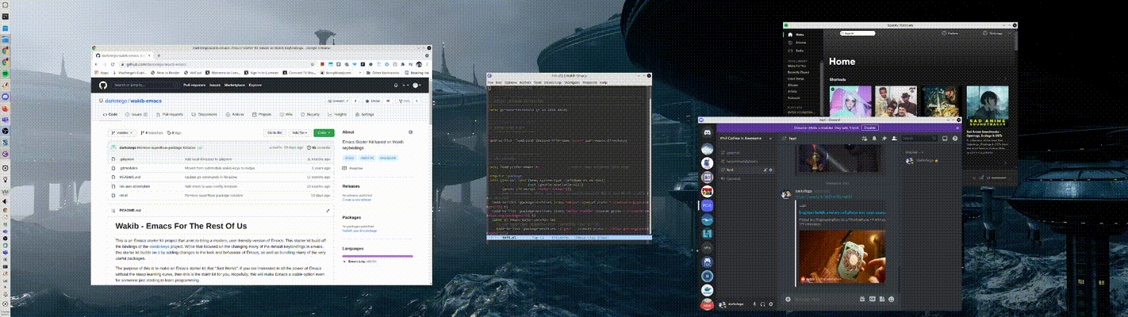Click the Discord message input box
1128x317 pixels.
[x=825, y=299]
